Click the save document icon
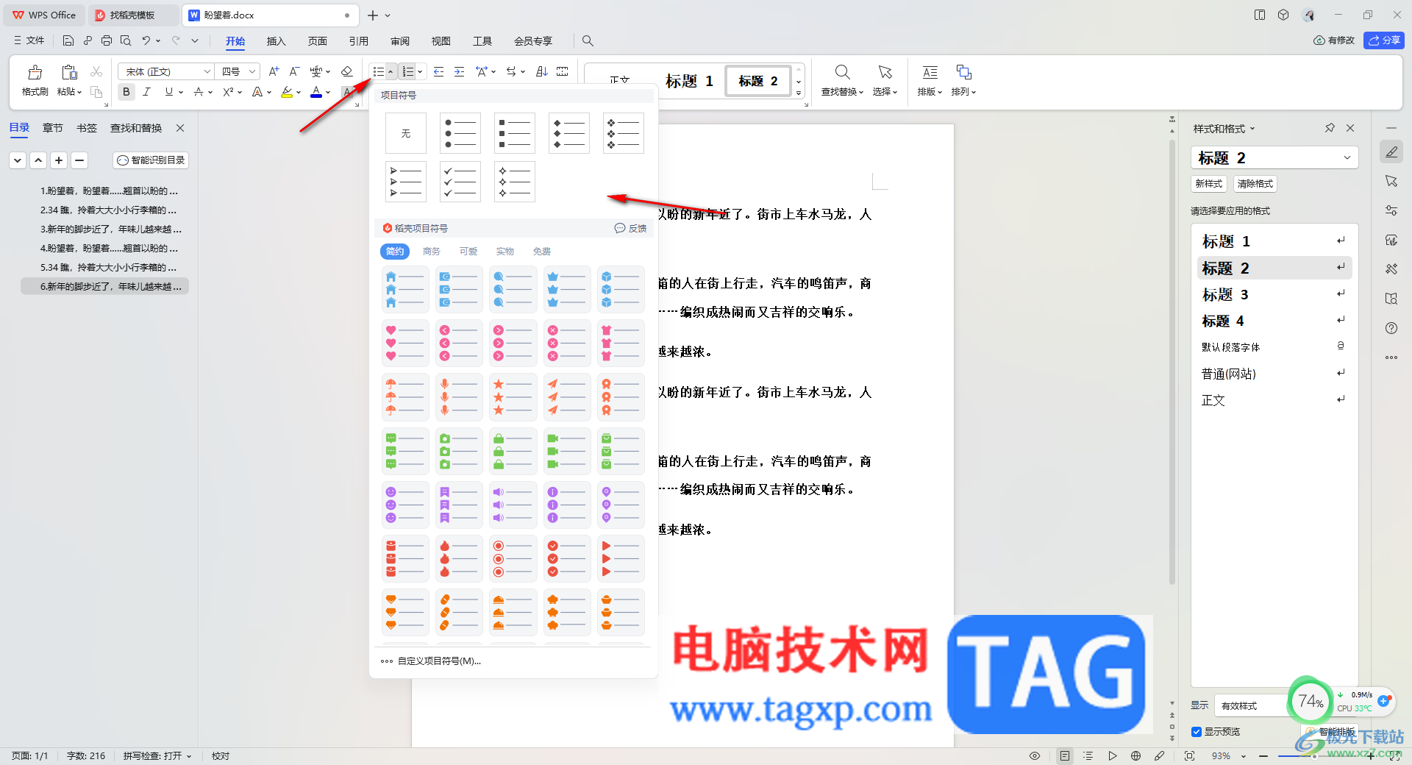This screenshot has width=1412, height=765. point(68,41)
